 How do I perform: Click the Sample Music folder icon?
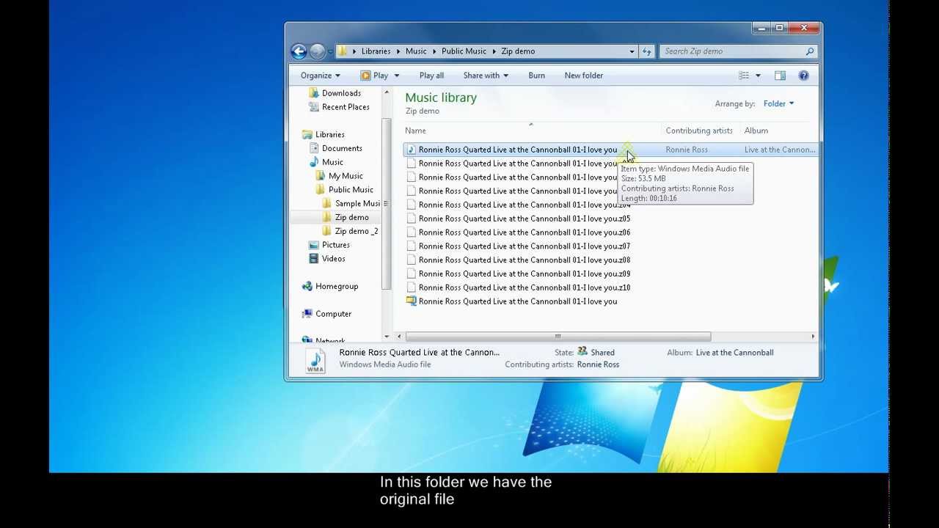click(x=327, y=204)
